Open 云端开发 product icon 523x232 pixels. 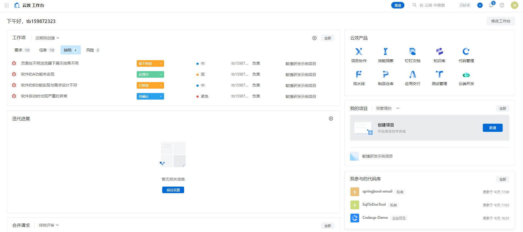(x=466, y=74)
